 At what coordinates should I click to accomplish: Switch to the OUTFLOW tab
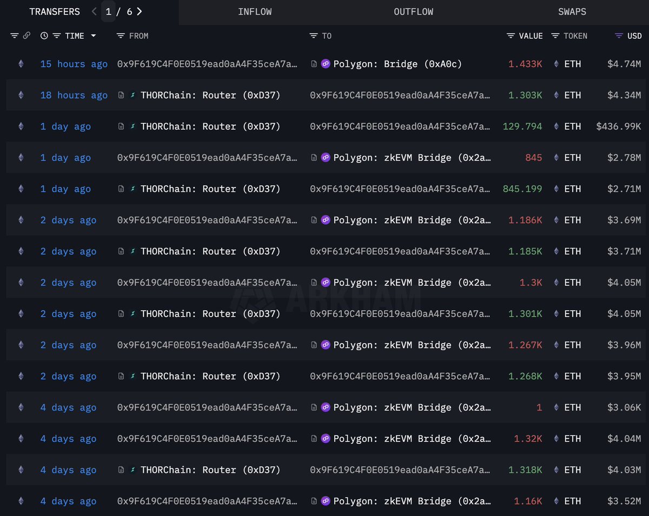[x=413, y=12]
